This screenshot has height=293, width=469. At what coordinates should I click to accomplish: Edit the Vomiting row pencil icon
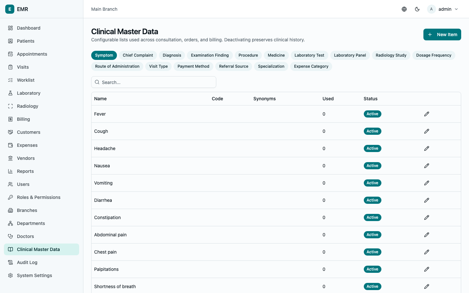(427, 183)
